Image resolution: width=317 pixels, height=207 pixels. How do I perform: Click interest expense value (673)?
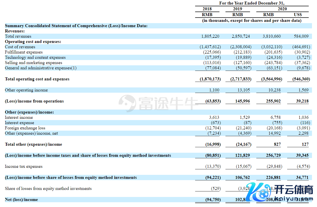click(x=216, y=123)
